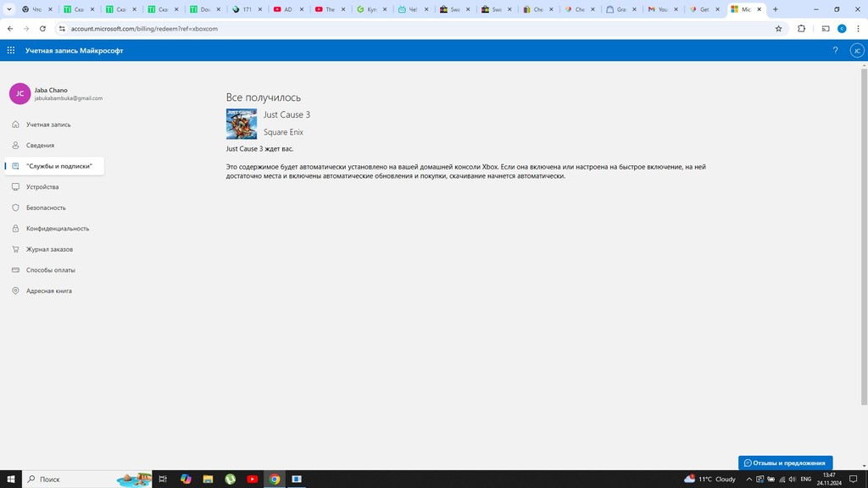Open a new browser tab with plus

coord(775,9)
